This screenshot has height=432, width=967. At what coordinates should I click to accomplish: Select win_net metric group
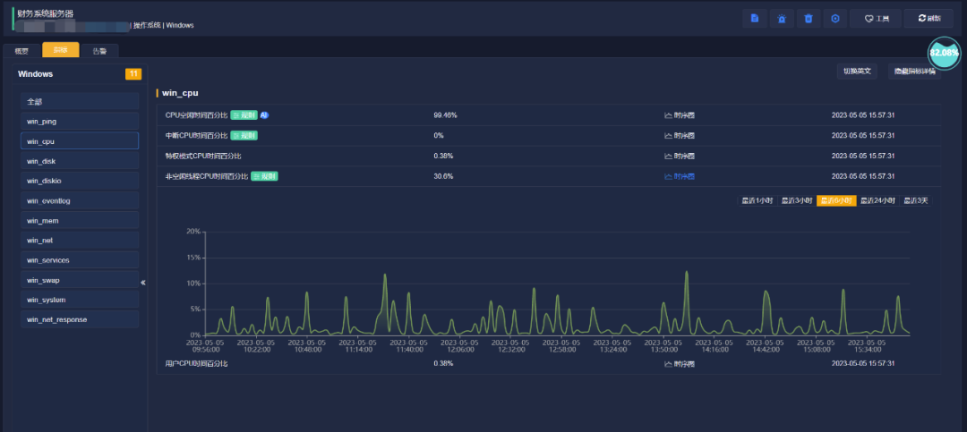pyautogui.click(x=80, y=241)
